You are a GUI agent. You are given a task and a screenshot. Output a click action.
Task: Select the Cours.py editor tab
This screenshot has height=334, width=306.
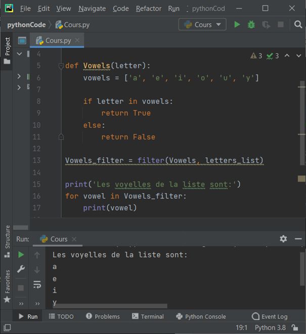[x=57, y=40]
